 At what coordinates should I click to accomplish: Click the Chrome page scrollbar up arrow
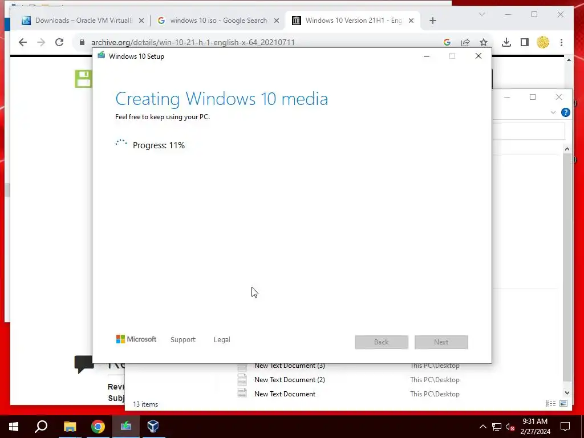point(569,60)
